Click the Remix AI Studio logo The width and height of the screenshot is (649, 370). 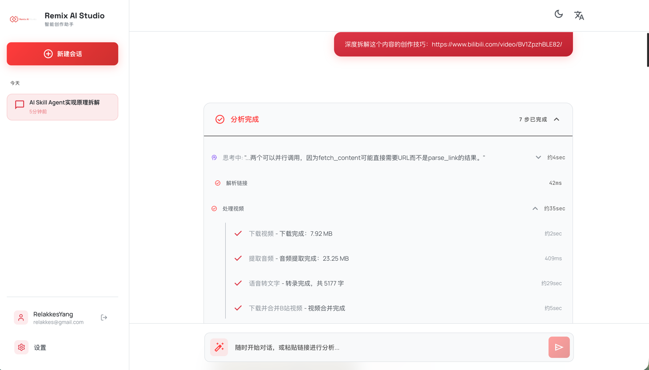pyautogui.click(x=23, y=19)
